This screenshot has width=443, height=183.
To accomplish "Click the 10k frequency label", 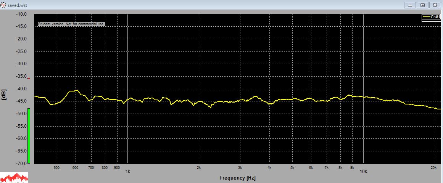I will (x=363, y=171).
